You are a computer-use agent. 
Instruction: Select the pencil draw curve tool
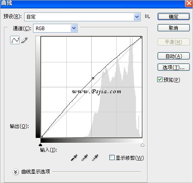(25, 40)
